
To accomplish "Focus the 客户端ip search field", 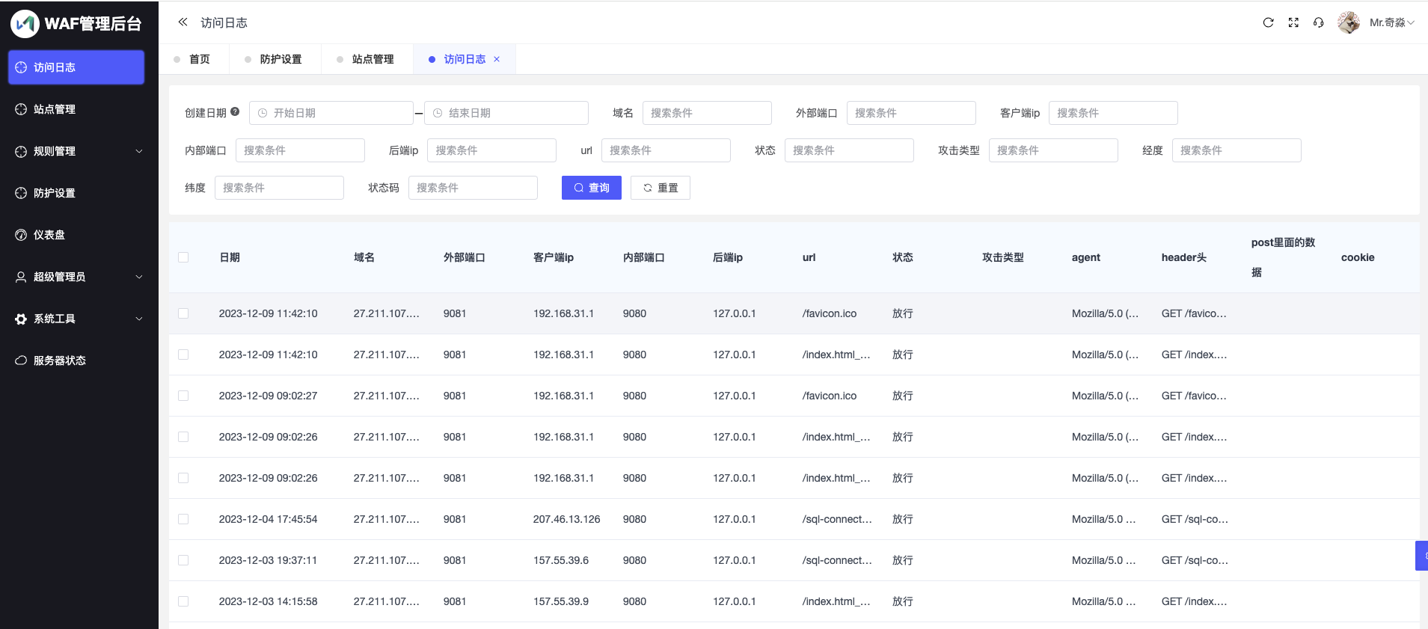I will (1113, 113).
